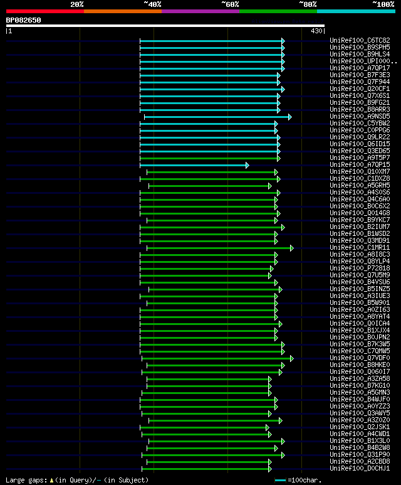Click the UniRef100_A3ZA58 label
This screenshot has height=485, width=401.
click(360, 379)
